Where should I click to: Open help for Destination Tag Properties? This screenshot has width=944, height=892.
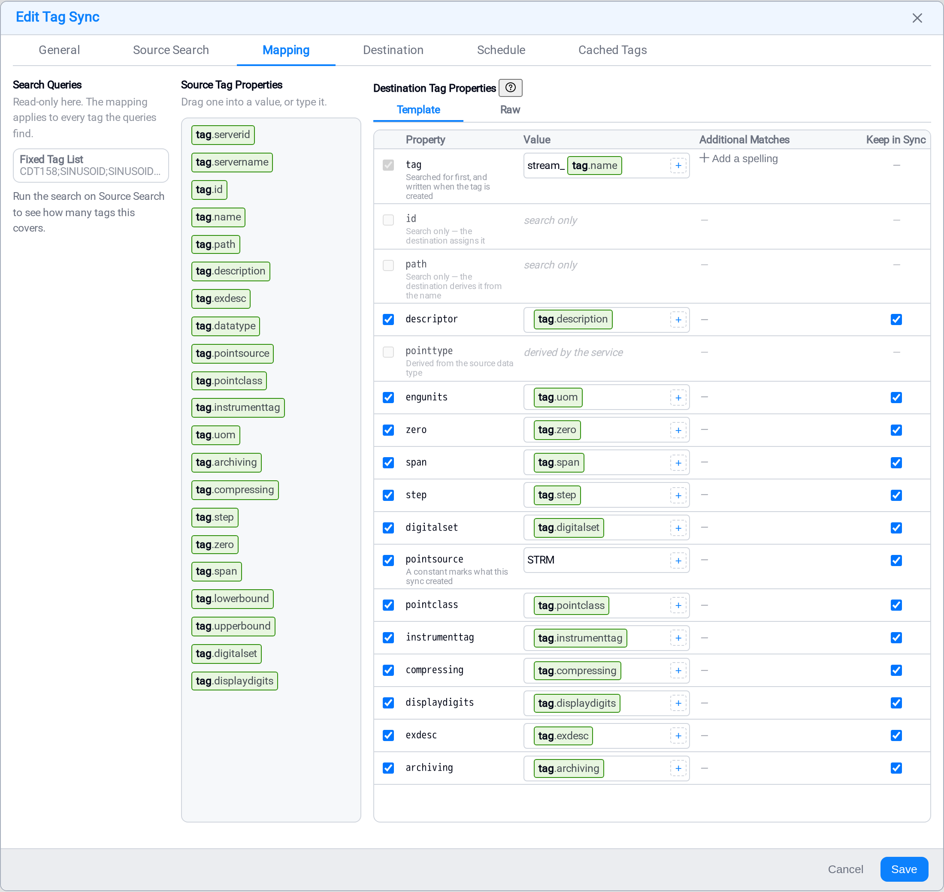(510, 87)
